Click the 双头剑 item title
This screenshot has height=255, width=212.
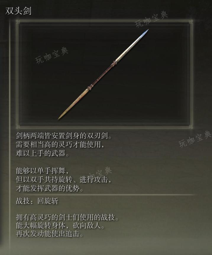click(18, 11)
